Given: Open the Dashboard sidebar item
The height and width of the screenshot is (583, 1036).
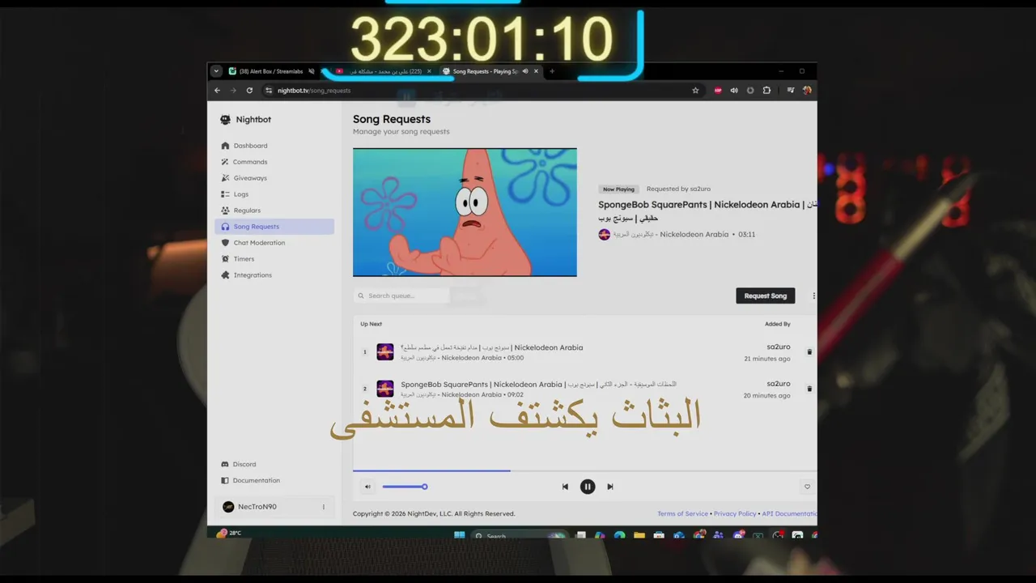Looking at the screenshot, I should click(274, 146).
